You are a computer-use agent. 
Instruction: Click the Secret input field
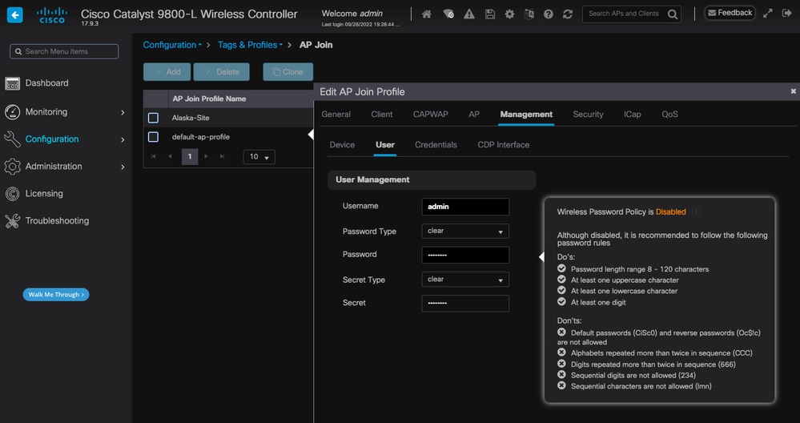[x=465, y=304]
